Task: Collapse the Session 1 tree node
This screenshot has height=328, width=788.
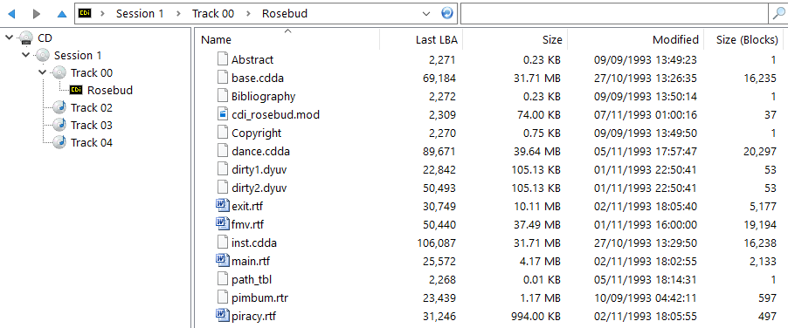Action: coord(26,55)
